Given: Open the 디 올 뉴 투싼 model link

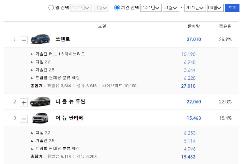Looking at the screenshot, I should (x=71, y=102).
